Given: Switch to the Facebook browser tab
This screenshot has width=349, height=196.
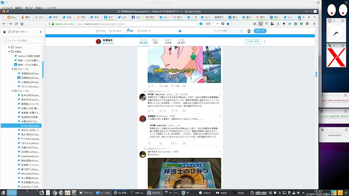Looking at the screenshot, I should pyautogui.click(x=136, y=17).
